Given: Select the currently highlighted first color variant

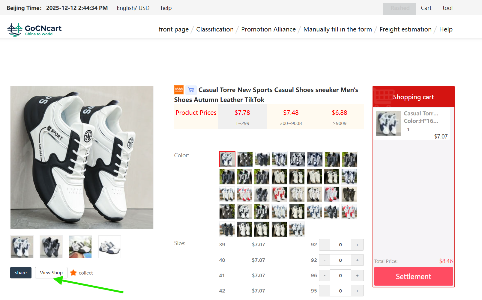Looking at the screenshot, I should 227,159.
